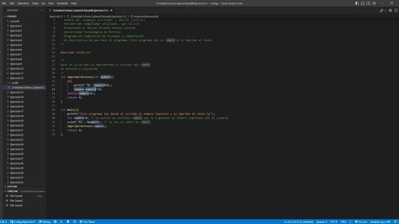Click the Ln 23, Col 22 cursor position
399x224 pixels.
pyautogui.click(x=298, y=222)
